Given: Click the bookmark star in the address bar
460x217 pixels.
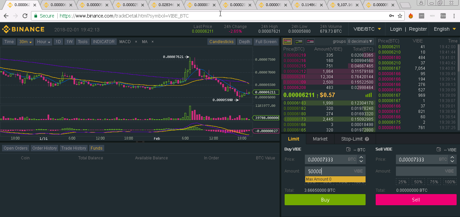Looking at the screenshot, I should pos(400,16).
